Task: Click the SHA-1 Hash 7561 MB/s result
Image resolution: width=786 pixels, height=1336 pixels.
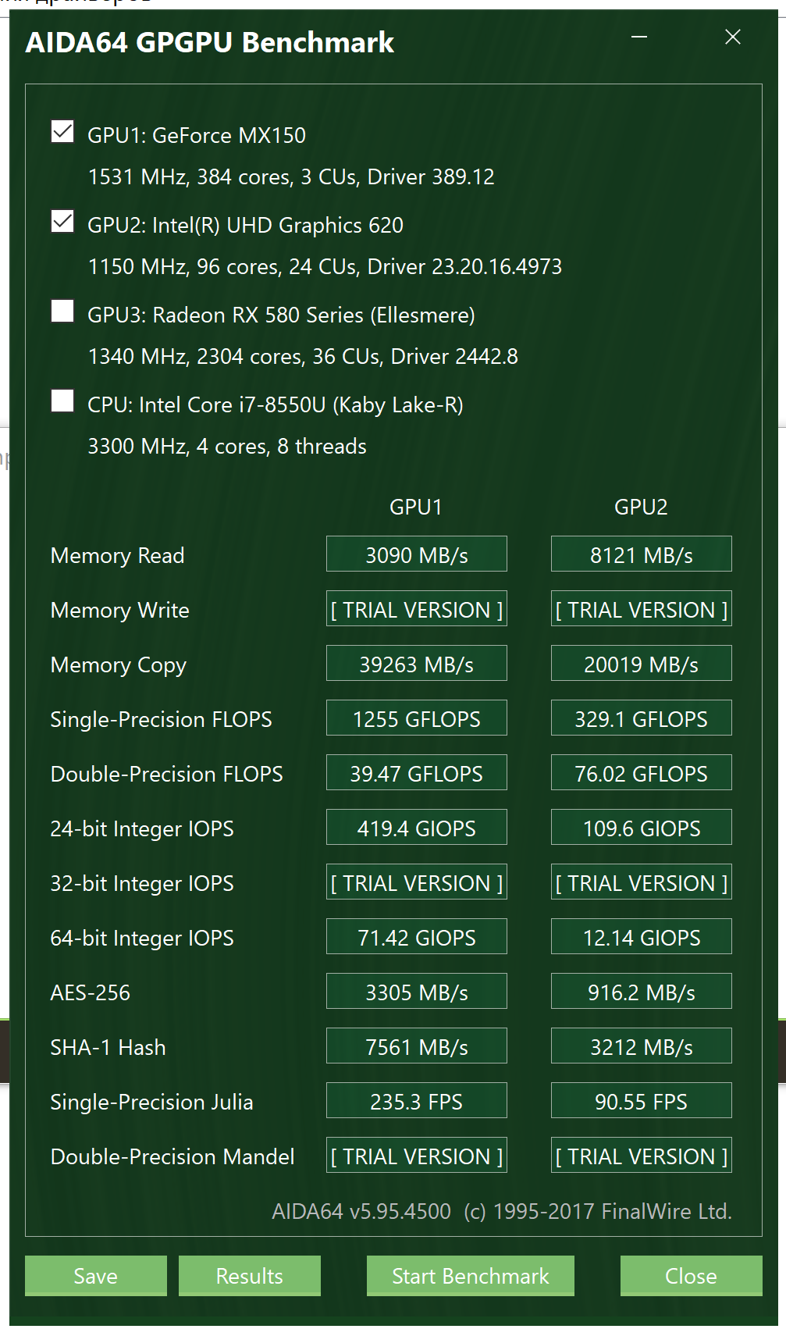Action: (x=417, y=1046)
